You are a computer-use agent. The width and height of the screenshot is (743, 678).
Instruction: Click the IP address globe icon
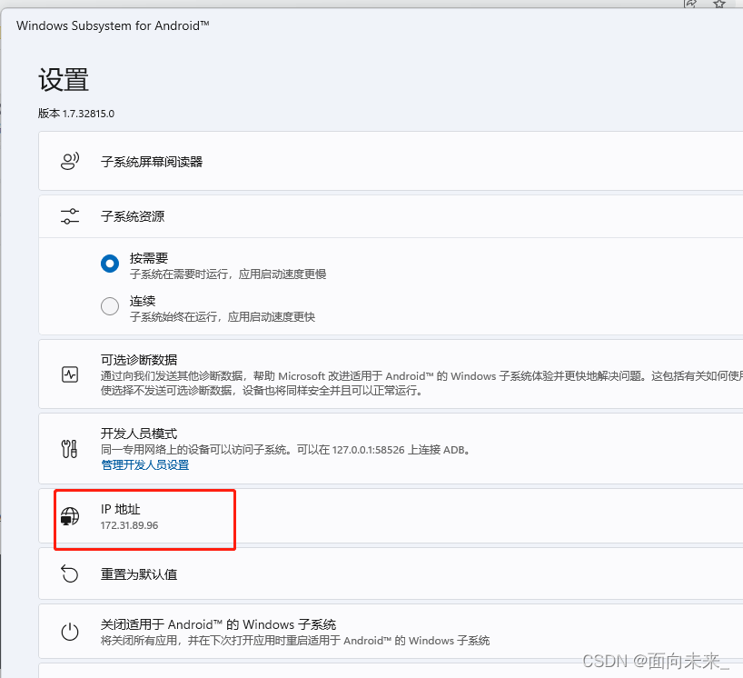70,516
